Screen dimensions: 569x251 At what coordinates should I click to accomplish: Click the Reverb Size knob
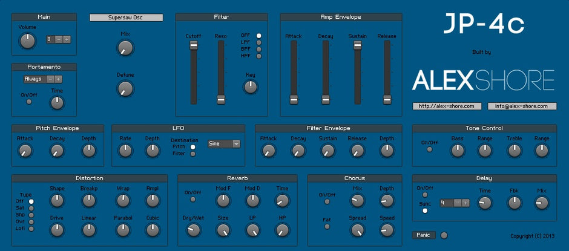coord(223,230)
